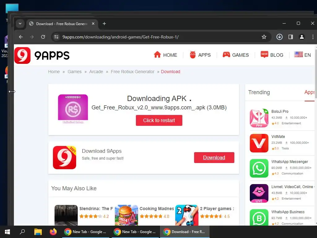This screenshot has width=317, height=238.
Task: Open Chrome profile icon
Action: click(302, 37)
